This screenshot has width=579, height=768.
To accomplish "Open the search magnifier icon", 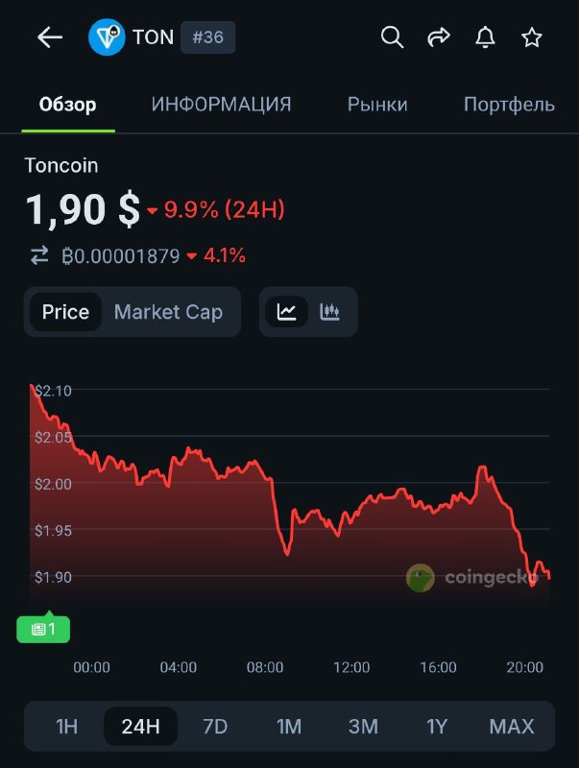I will tap(392, 37).
